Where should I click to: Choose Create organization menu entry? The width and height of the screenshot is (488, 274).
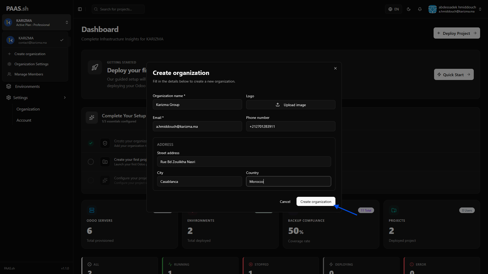click(35, 54)
